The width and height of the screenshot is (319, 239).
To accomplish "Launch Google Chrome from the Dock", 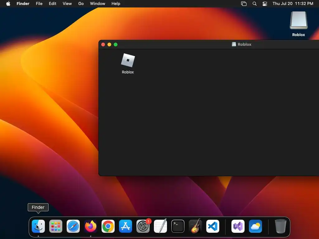I will tap(108, 226).
